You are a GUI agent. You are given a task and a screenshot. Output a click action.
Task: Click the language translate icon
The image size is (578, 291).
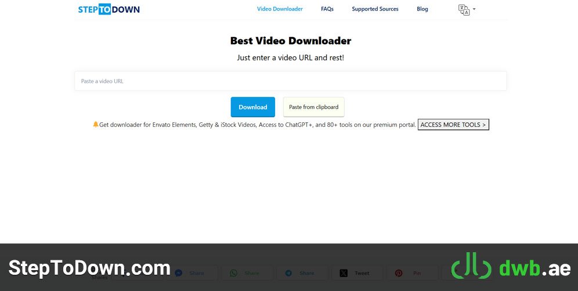tap(464, 10)
